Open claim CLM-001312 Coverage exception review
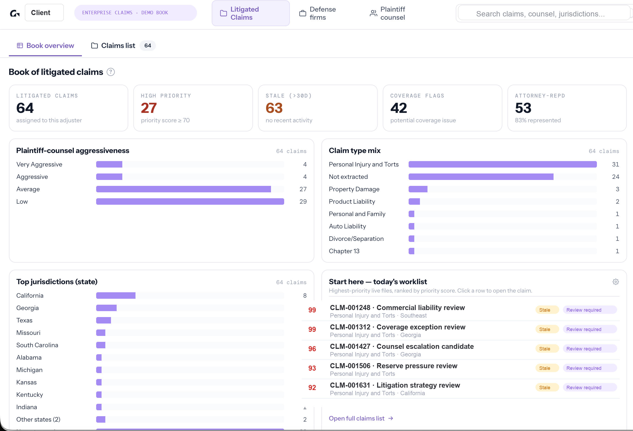The image size is (633, 431). (x=461, y=331)
